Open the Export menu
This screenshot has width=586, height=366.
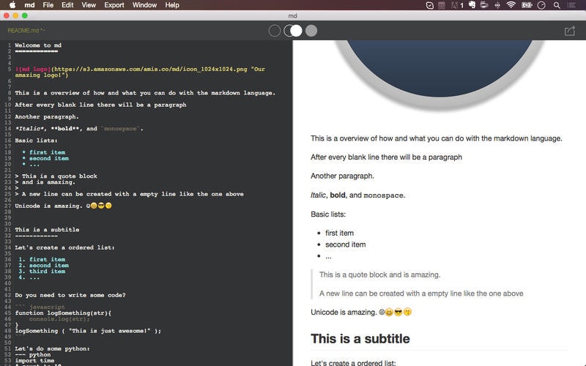pos(114,5)
